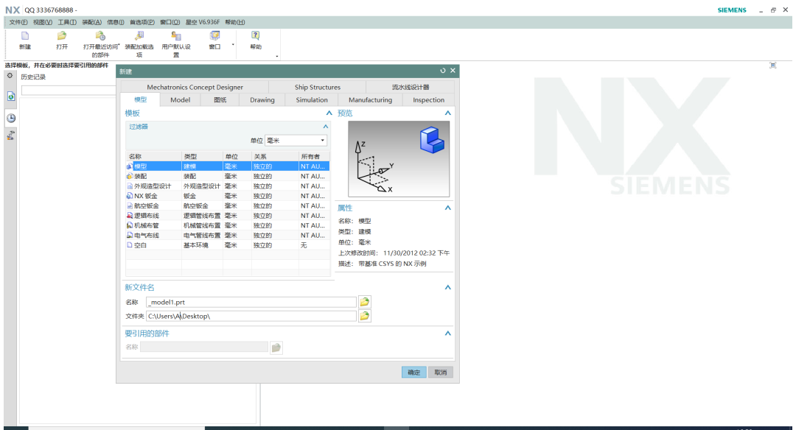The width and height of the screenshot is (796, 430).
Task: Click the History (历史记录) search field
Action: tap(69, 91)
